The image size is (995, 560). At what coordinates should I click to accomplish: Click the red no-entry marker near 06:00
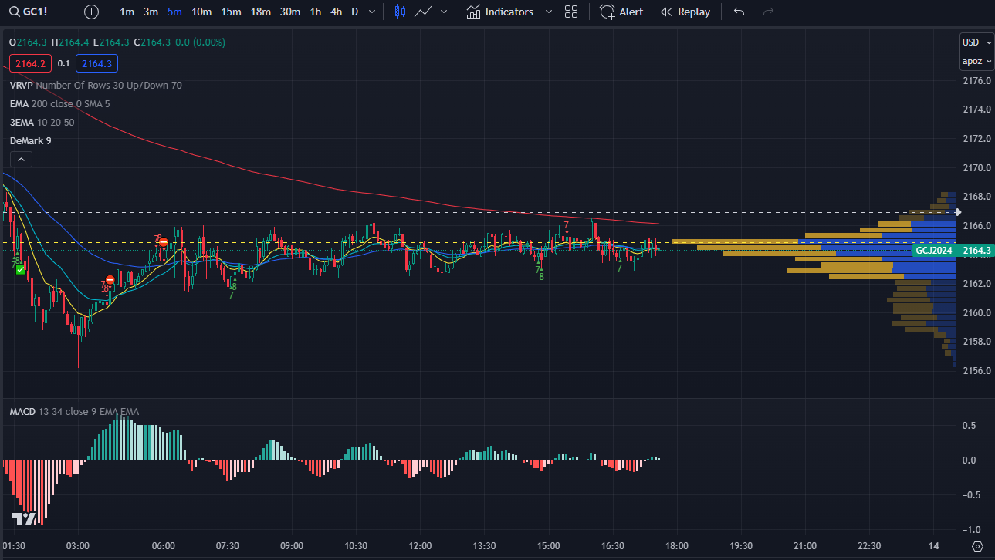(x=164, y=242)
